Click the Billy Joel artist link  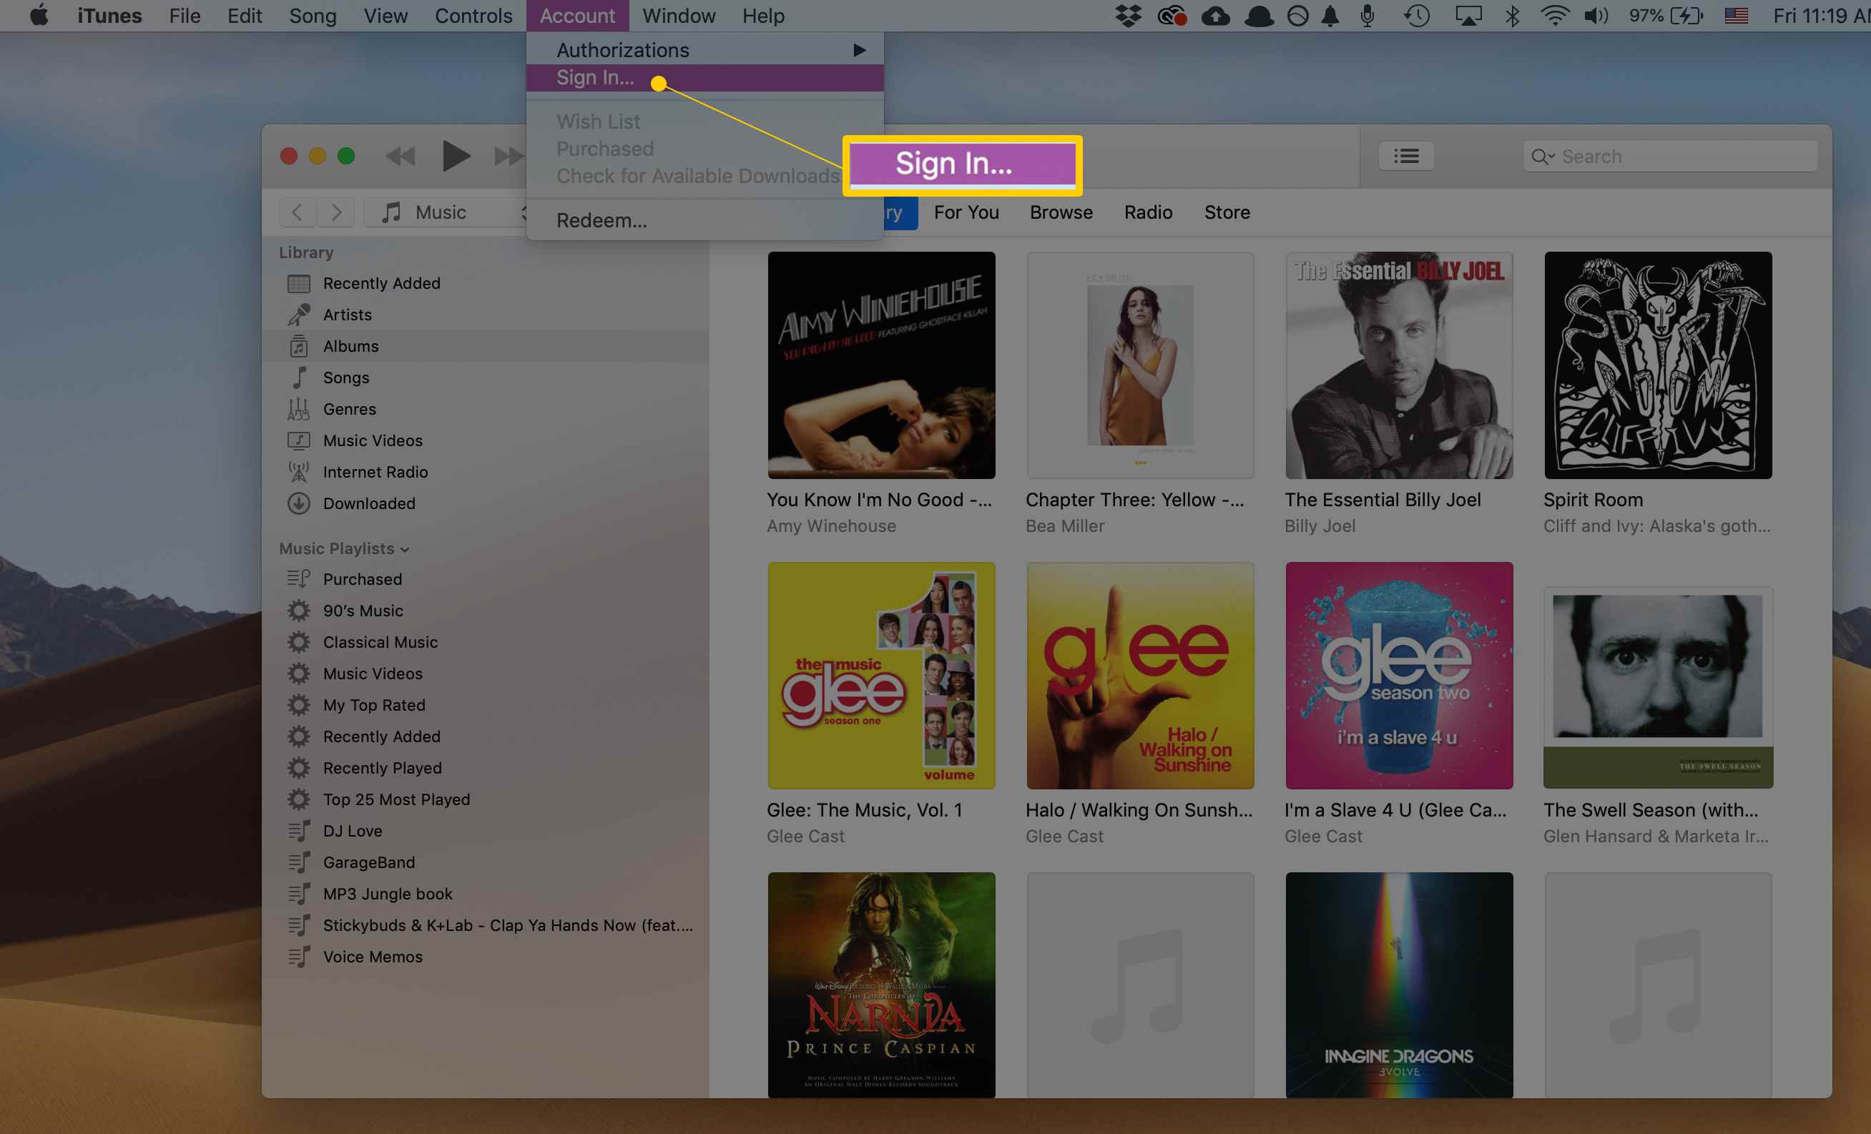[x=1320, y=526]
